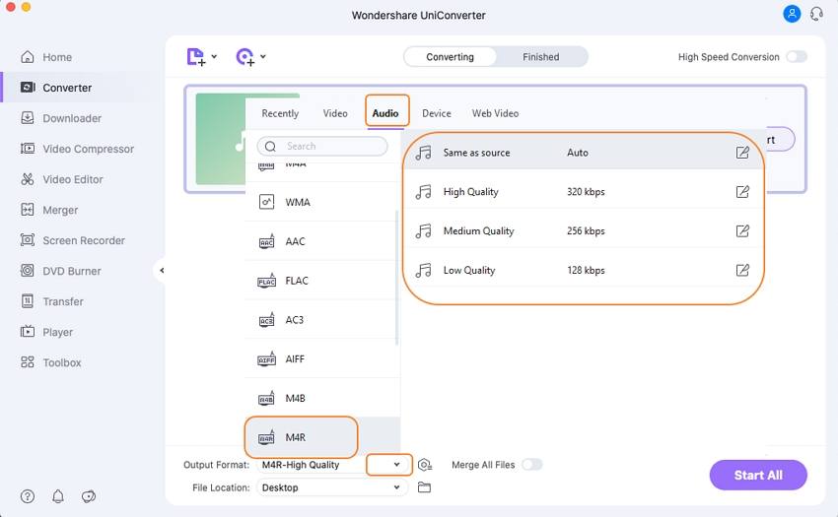
Task: Open the Transfer section
Action: (52, 301)
